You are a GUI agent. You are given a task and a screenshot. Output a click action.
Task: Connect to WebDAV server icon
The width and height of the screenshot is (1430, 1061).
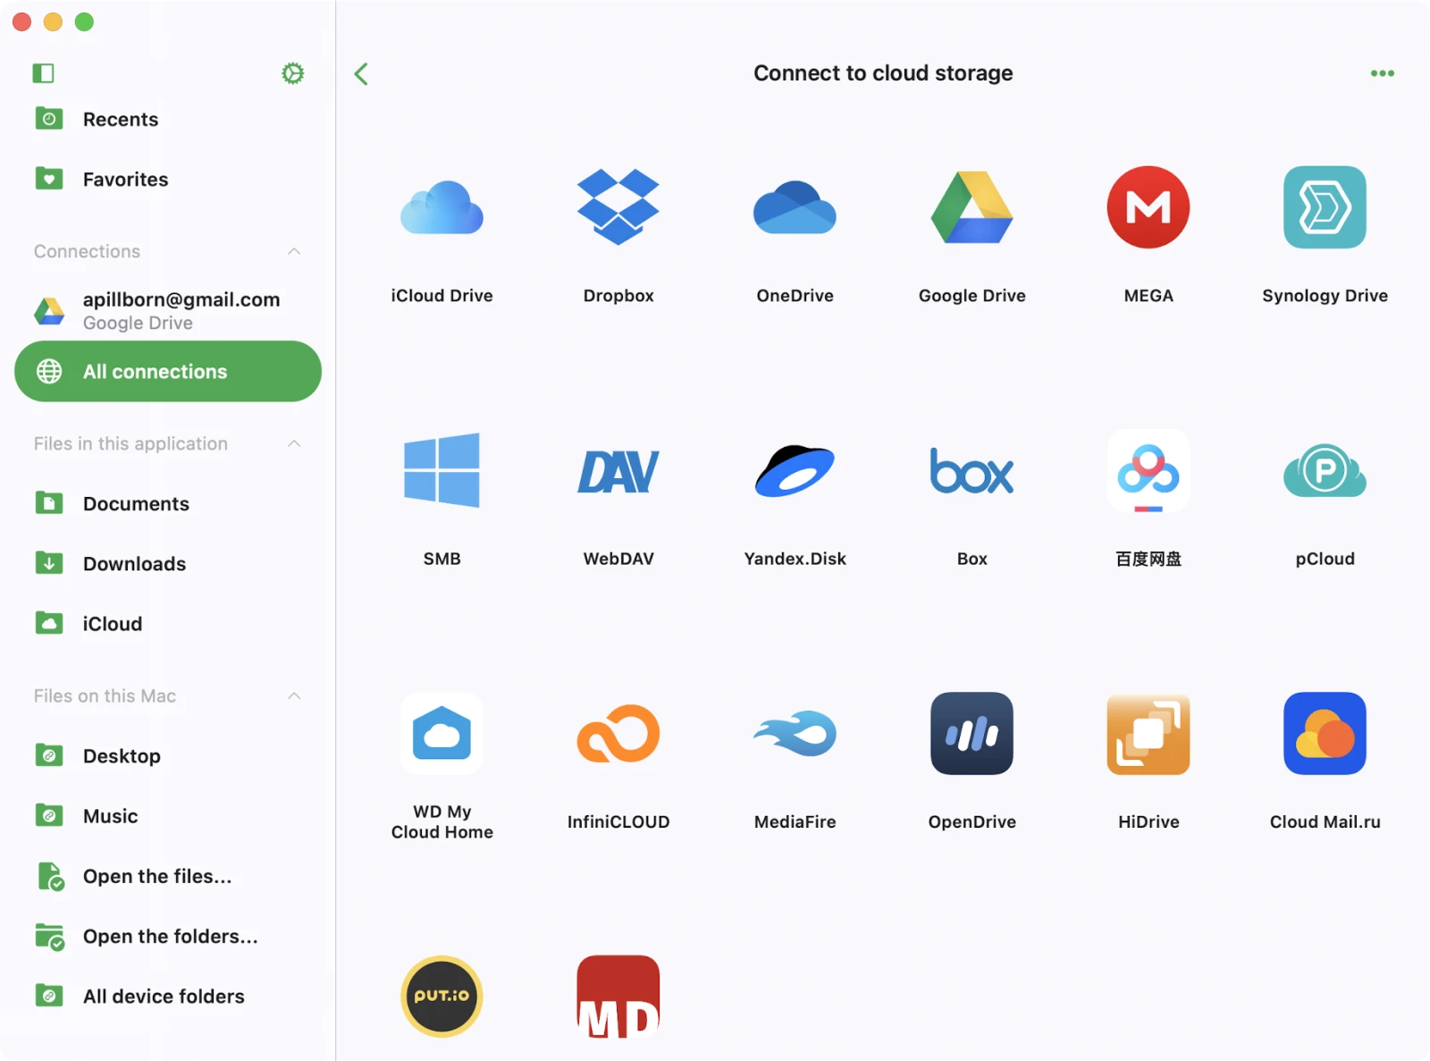(x=618, y=471)
